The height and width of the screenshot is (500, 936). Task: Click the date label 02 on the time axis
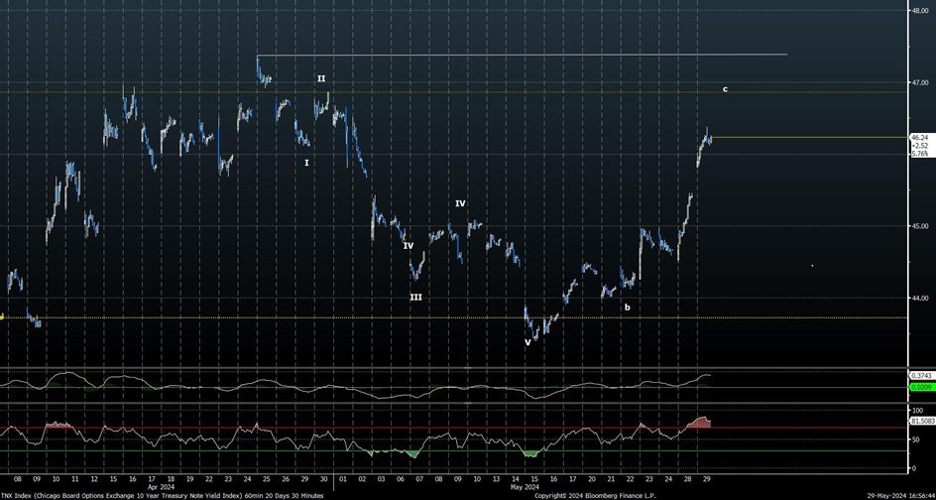pos(362,479)
